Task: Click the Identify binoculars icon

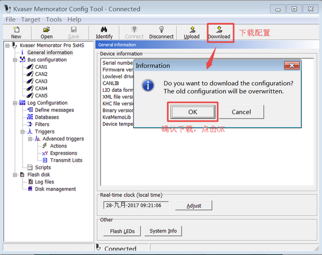Action: click(x=104, y=30)
